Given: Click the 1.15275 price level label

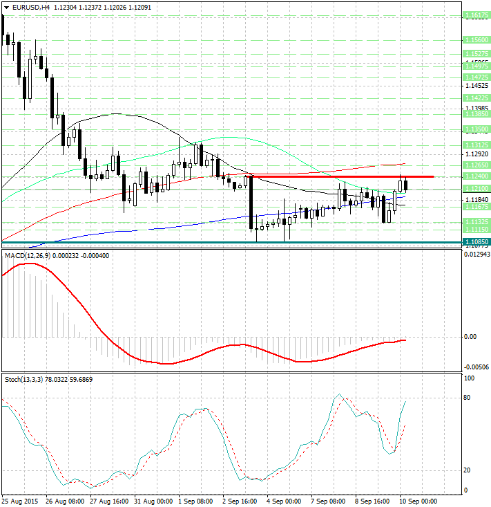Looking at the screenshot, I should [x=476, y=54].
